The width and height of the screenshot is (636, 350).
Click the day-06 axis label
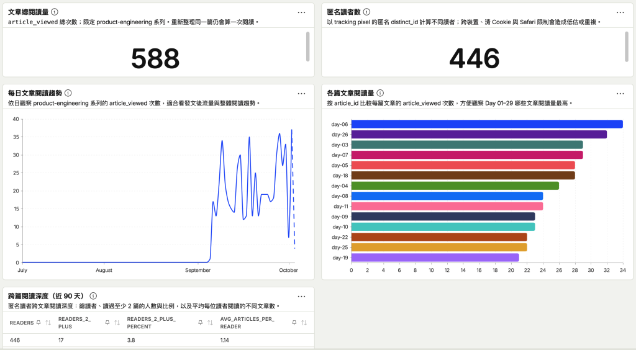point(340,124)
